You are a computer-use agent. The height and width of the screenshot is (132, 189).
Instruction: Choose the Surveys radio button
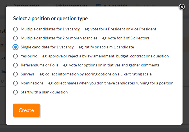15,74
